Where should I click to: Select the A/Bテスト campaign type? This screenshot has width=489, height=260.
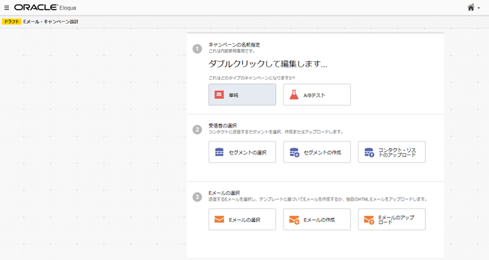[x=317, y=94]
